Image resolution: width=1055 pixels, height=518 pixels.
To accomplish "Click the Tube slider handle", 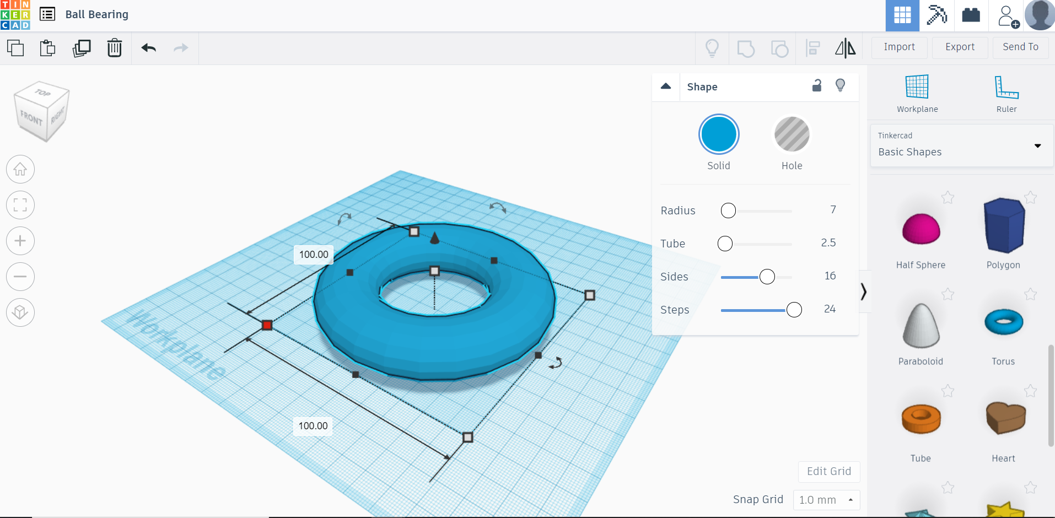I will (725, 244).
